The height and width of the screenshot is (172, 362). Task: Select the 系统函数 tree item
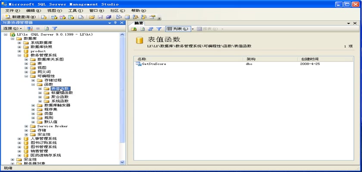(59, 101)
